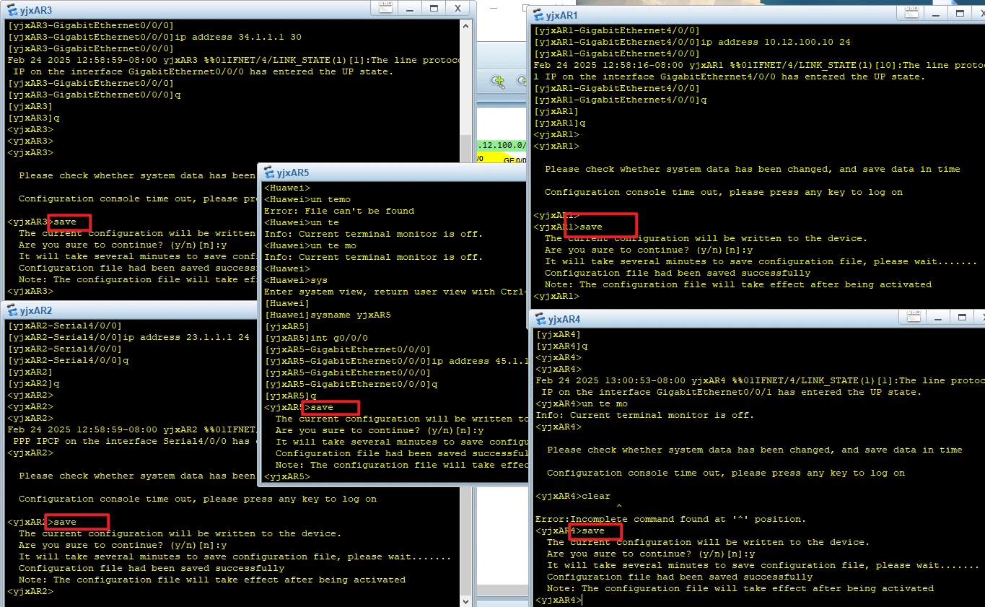This screenshot has height=607, width=985.
Task: Maximize the yjxAR3 terminal window
Action: pyautogui.click(x=434, y=9)
